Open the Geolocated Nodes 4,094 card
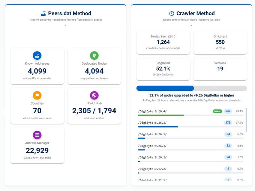Viewport: 255px width, 191px height. coord(94,66)
